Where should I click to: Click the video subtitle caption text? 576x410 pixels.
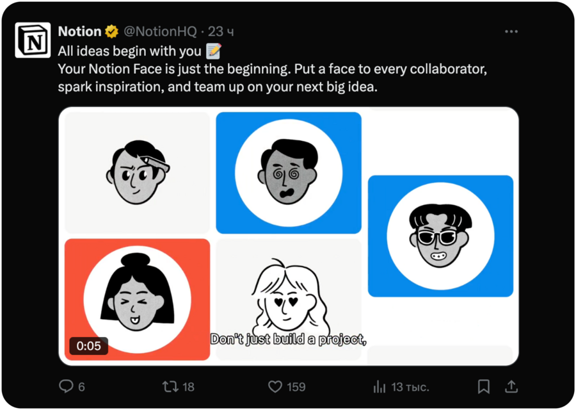click(288, 339)
